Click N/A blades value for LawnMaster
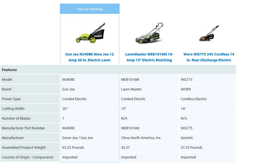 (x=124, y=118)
